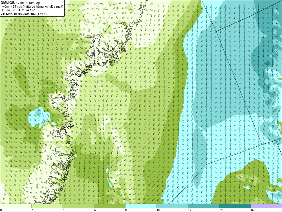Image resolution: width=282 pixels, height=212 pixels.
Task: Click the 4–6 m/s green legend swatch
Action: coord(78,206)
